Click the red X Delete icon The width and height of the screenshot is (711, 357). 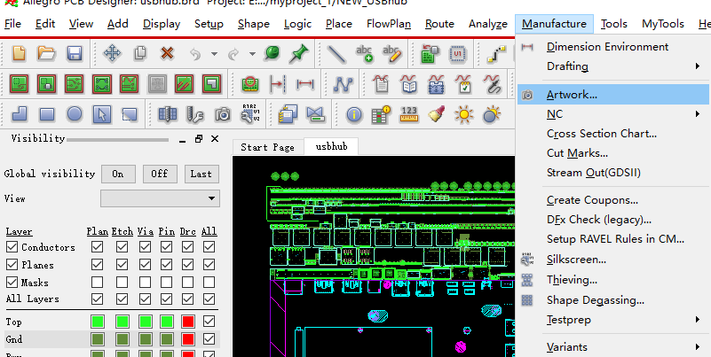168,53
